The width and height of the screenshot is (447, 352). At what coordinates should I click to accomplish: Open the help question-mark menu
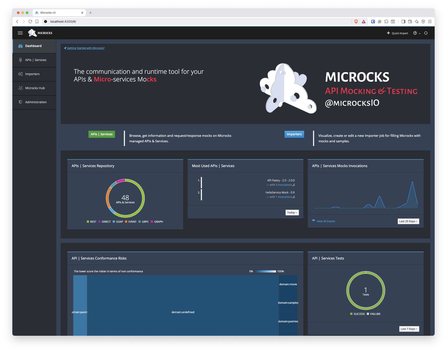click(x=416, y=33)
